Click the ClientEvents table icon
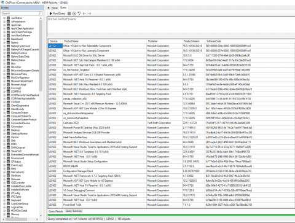 [8, 109]
